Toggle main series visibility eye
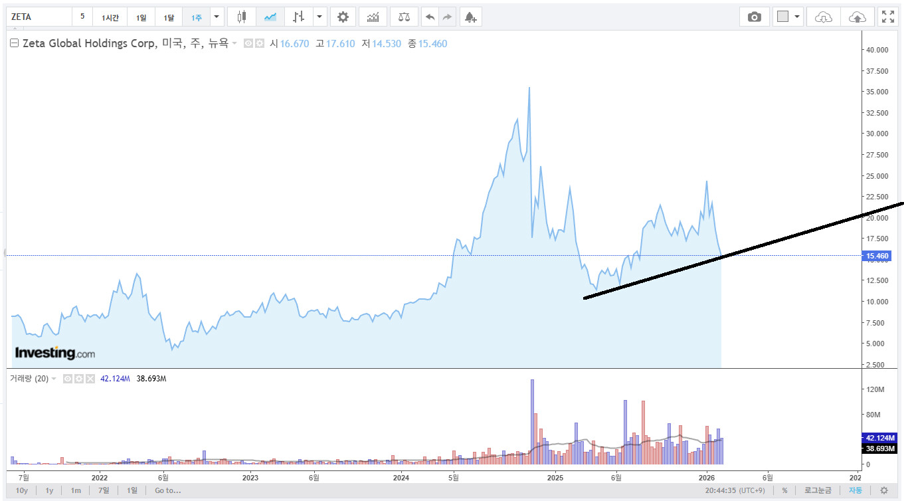The height and width of the screenshot is (501, 904). click(x=248, y=44)
